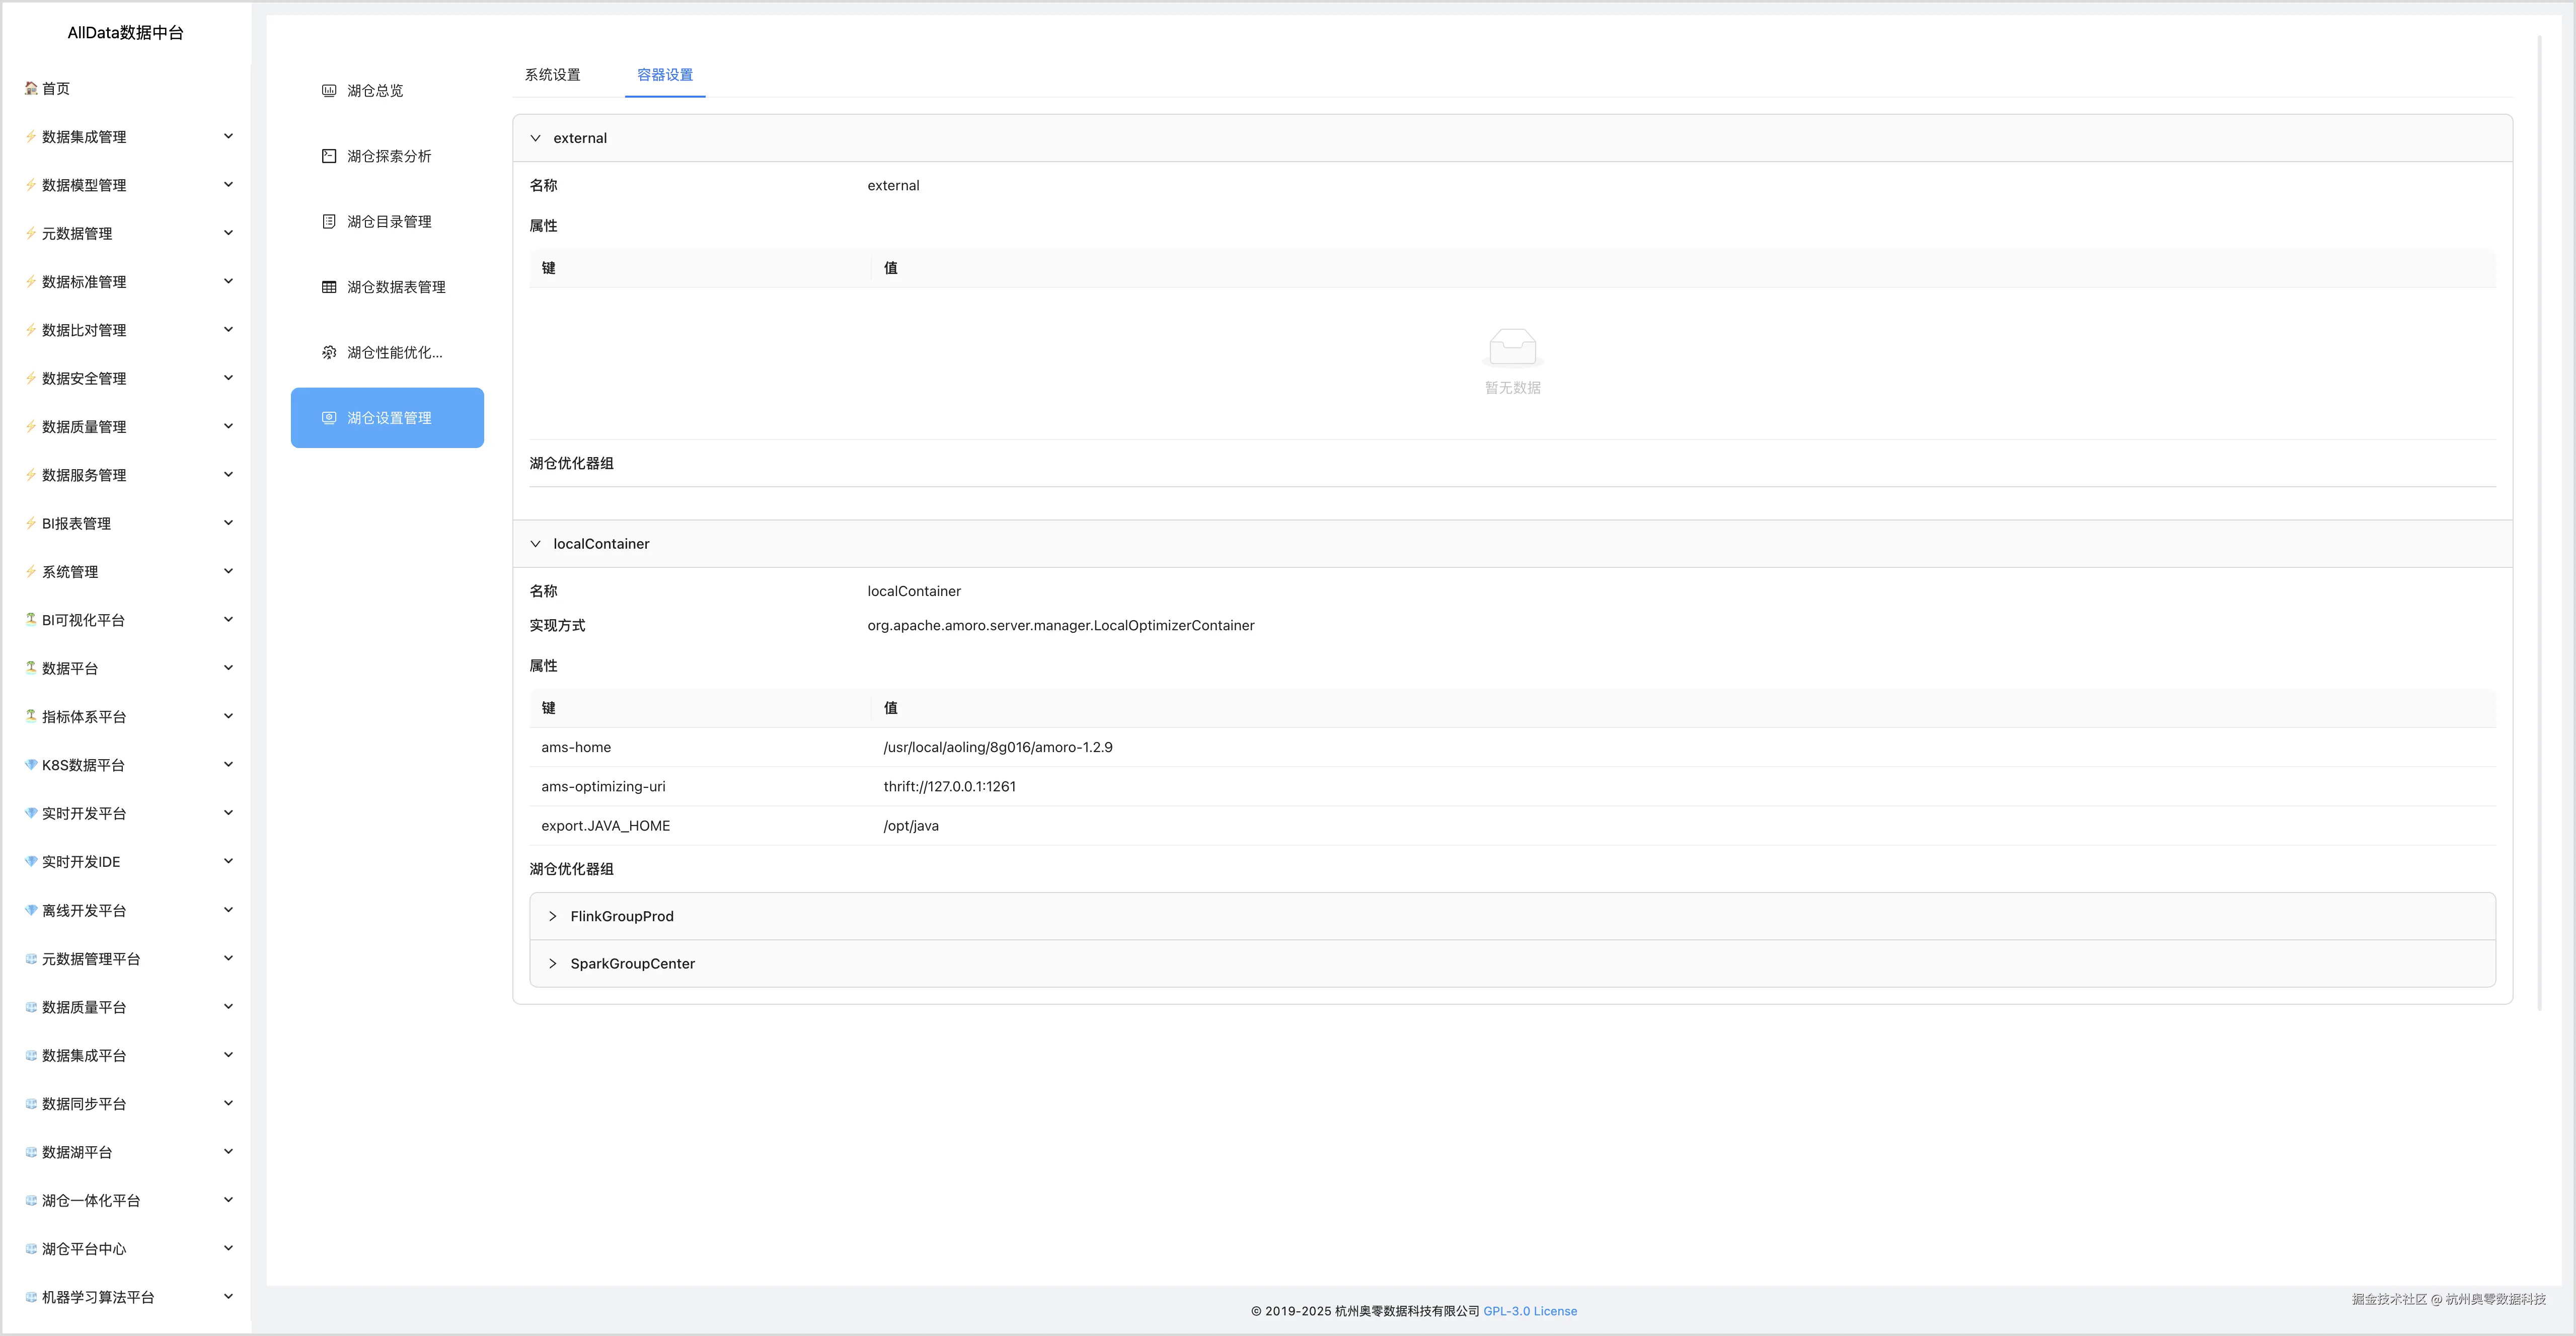Open the 湖仓一体化平台 menu item

91,1200
